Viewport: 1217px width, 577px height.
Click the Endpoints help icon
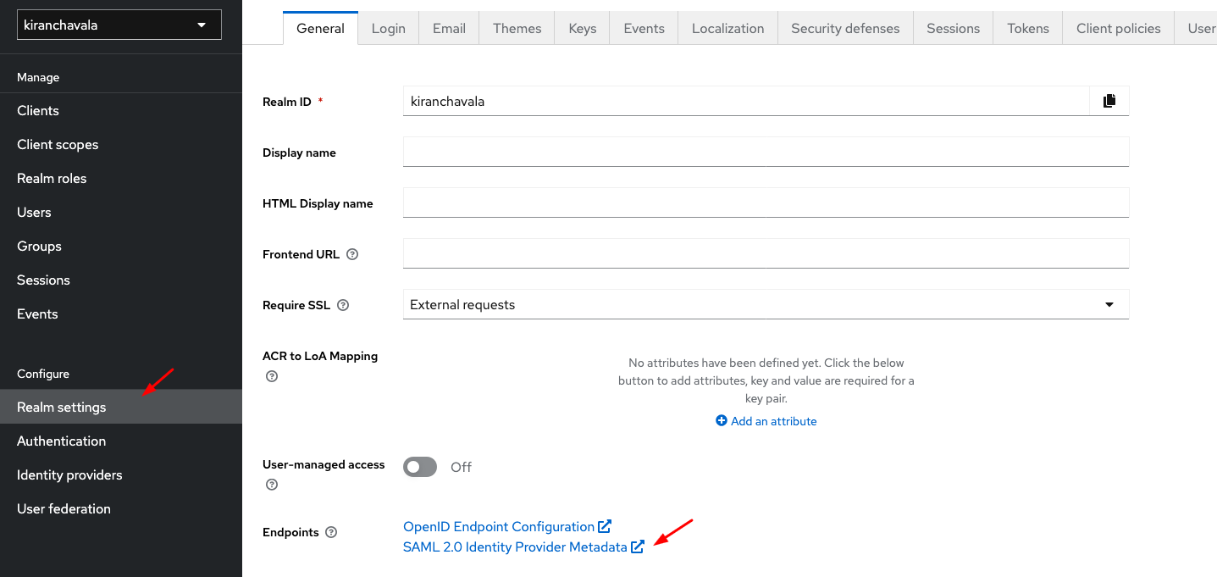pyautogui.click(x=331, y=532)
